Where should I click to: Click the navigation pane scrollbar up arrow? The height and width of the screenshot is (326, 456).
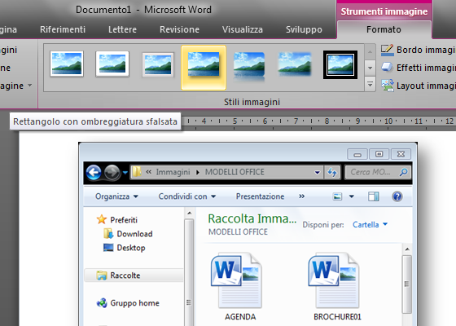[x=189, y=214]
